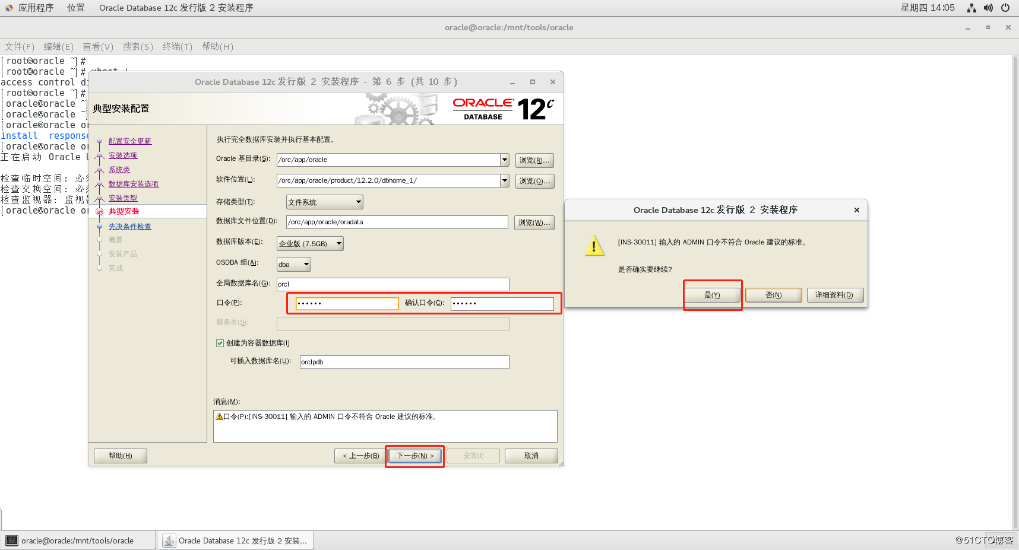Click the 消息 message text area

(x=385, y=426)
